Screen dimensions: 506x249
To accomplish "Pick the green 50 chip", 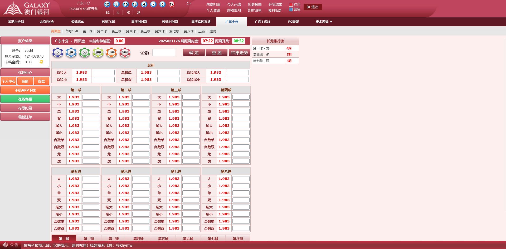I will (x=85, y=53).
